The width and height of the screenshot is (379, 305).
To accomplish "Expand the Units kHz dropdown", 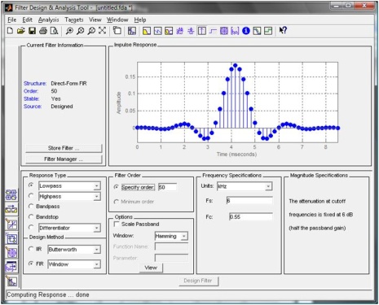I will click(x=245, y=186).
